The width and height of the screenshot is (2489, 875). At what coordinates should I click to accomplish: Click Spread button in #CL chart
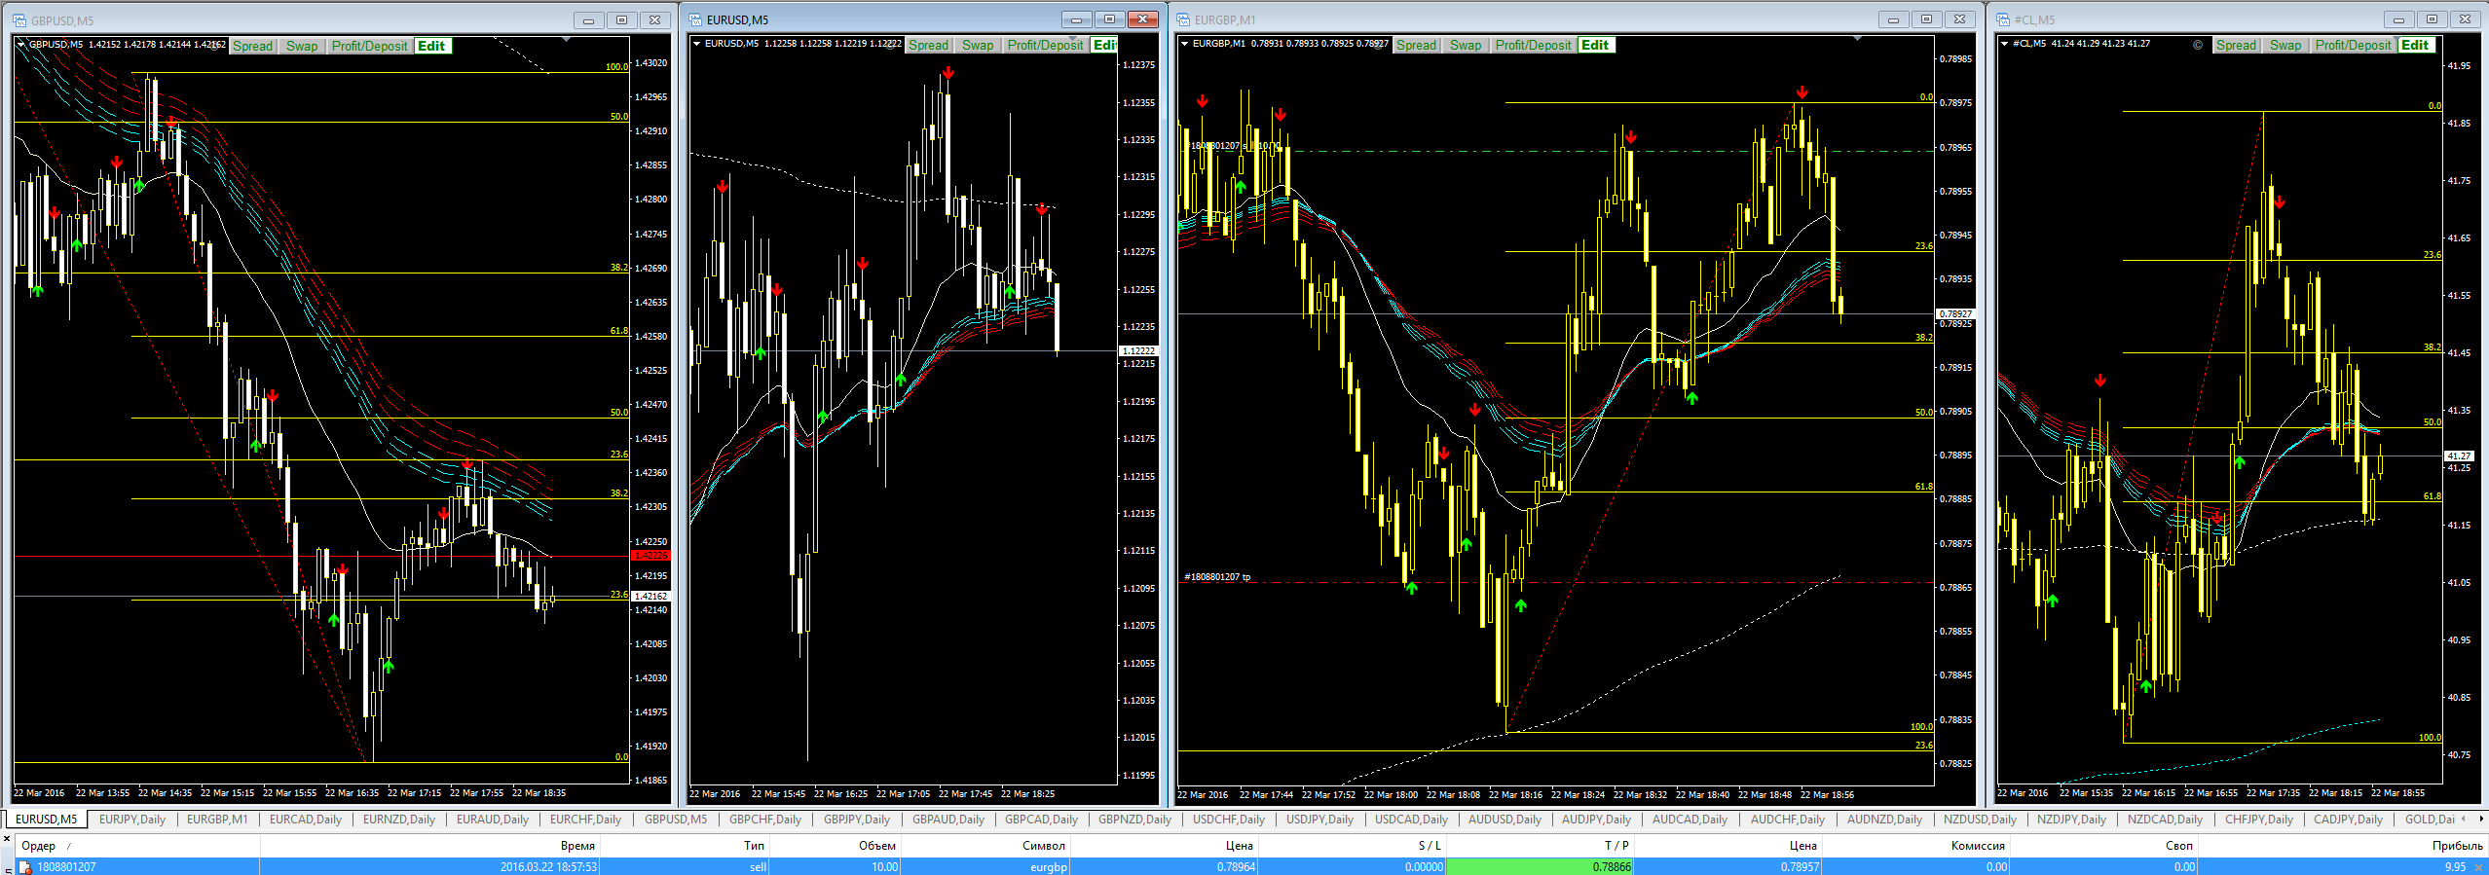(x=2237, y=45)
